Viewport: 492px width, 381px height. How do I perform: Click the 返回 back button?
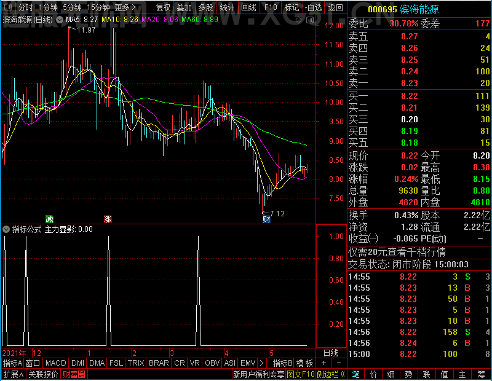pyautogui.click(x=336, y=7)
